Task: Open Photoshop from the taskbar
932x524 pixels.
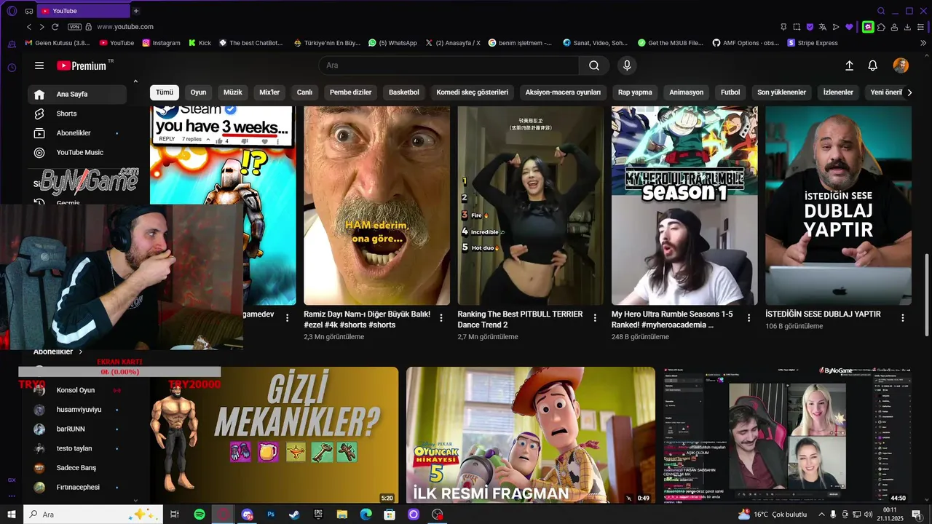Action: [x=271, y=515]
